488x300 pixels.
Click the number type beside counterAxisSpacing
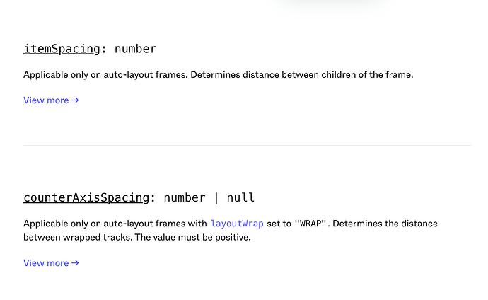click(184, 197)
